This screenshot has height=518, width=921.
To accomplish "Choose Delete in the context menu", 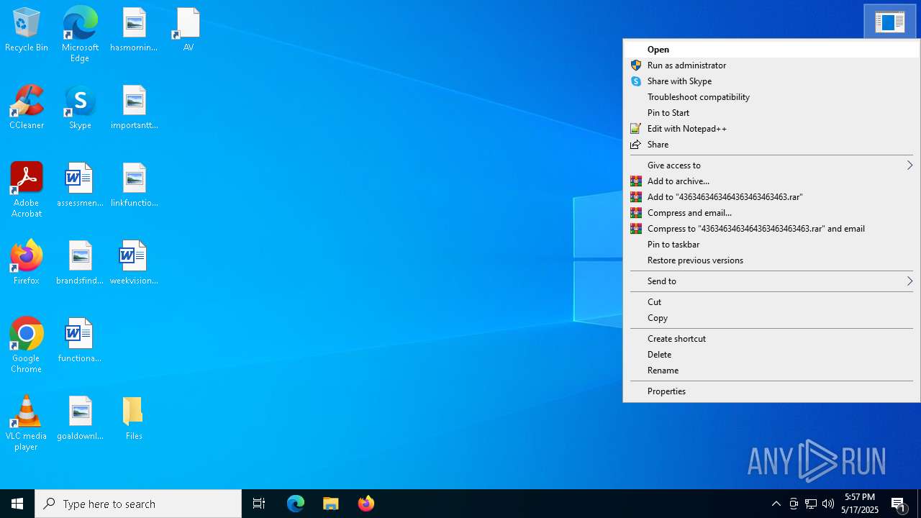I will pyautogui.click(x=771, y=355).
